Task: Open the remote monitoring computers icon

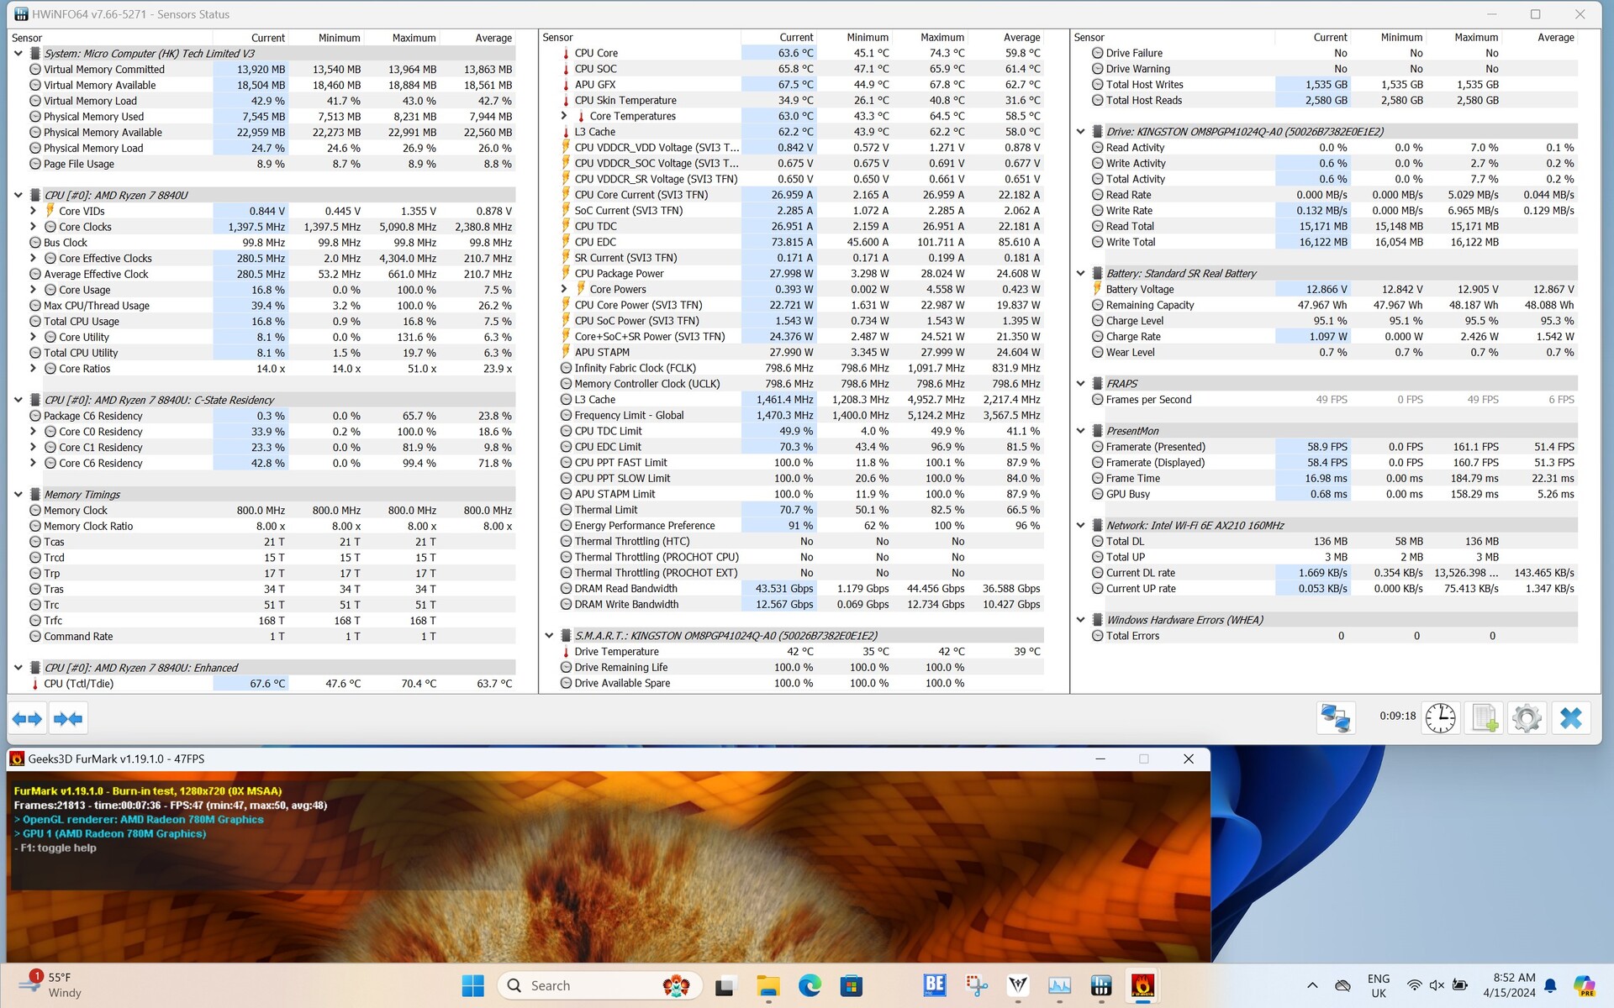Action: [1335, 718]
